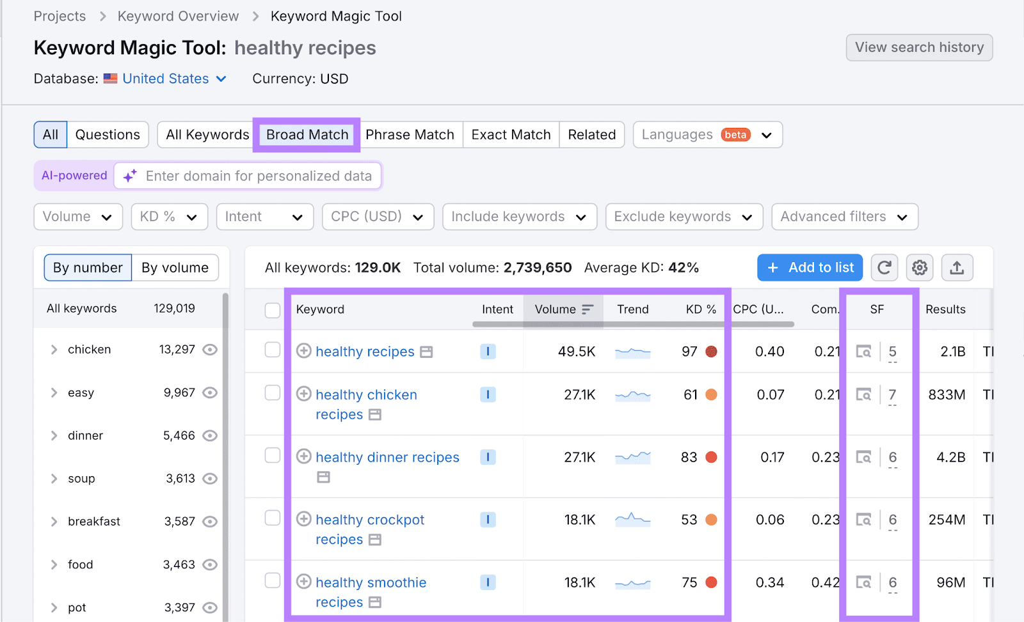This screenshot has height=622, width=1024.
Task: Expand metrics with plus icon on healthy smoothie recipes
Action: click(x=303, y=581)
